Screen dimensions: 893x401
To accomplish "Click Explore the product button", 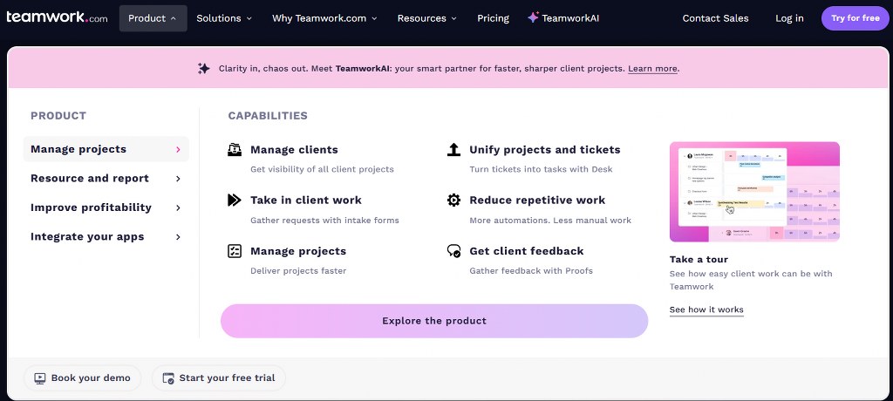I will pyautogui.click(x=434, y=321).
